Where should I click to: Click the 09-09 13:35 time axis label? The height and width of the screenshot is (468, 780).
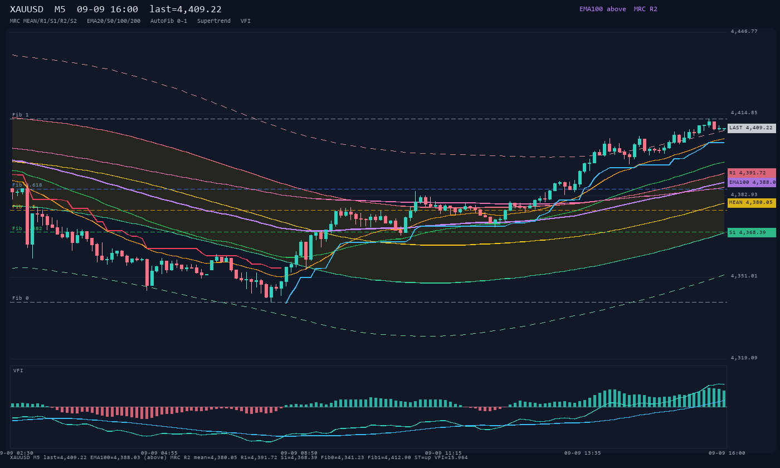click(582, 453)
